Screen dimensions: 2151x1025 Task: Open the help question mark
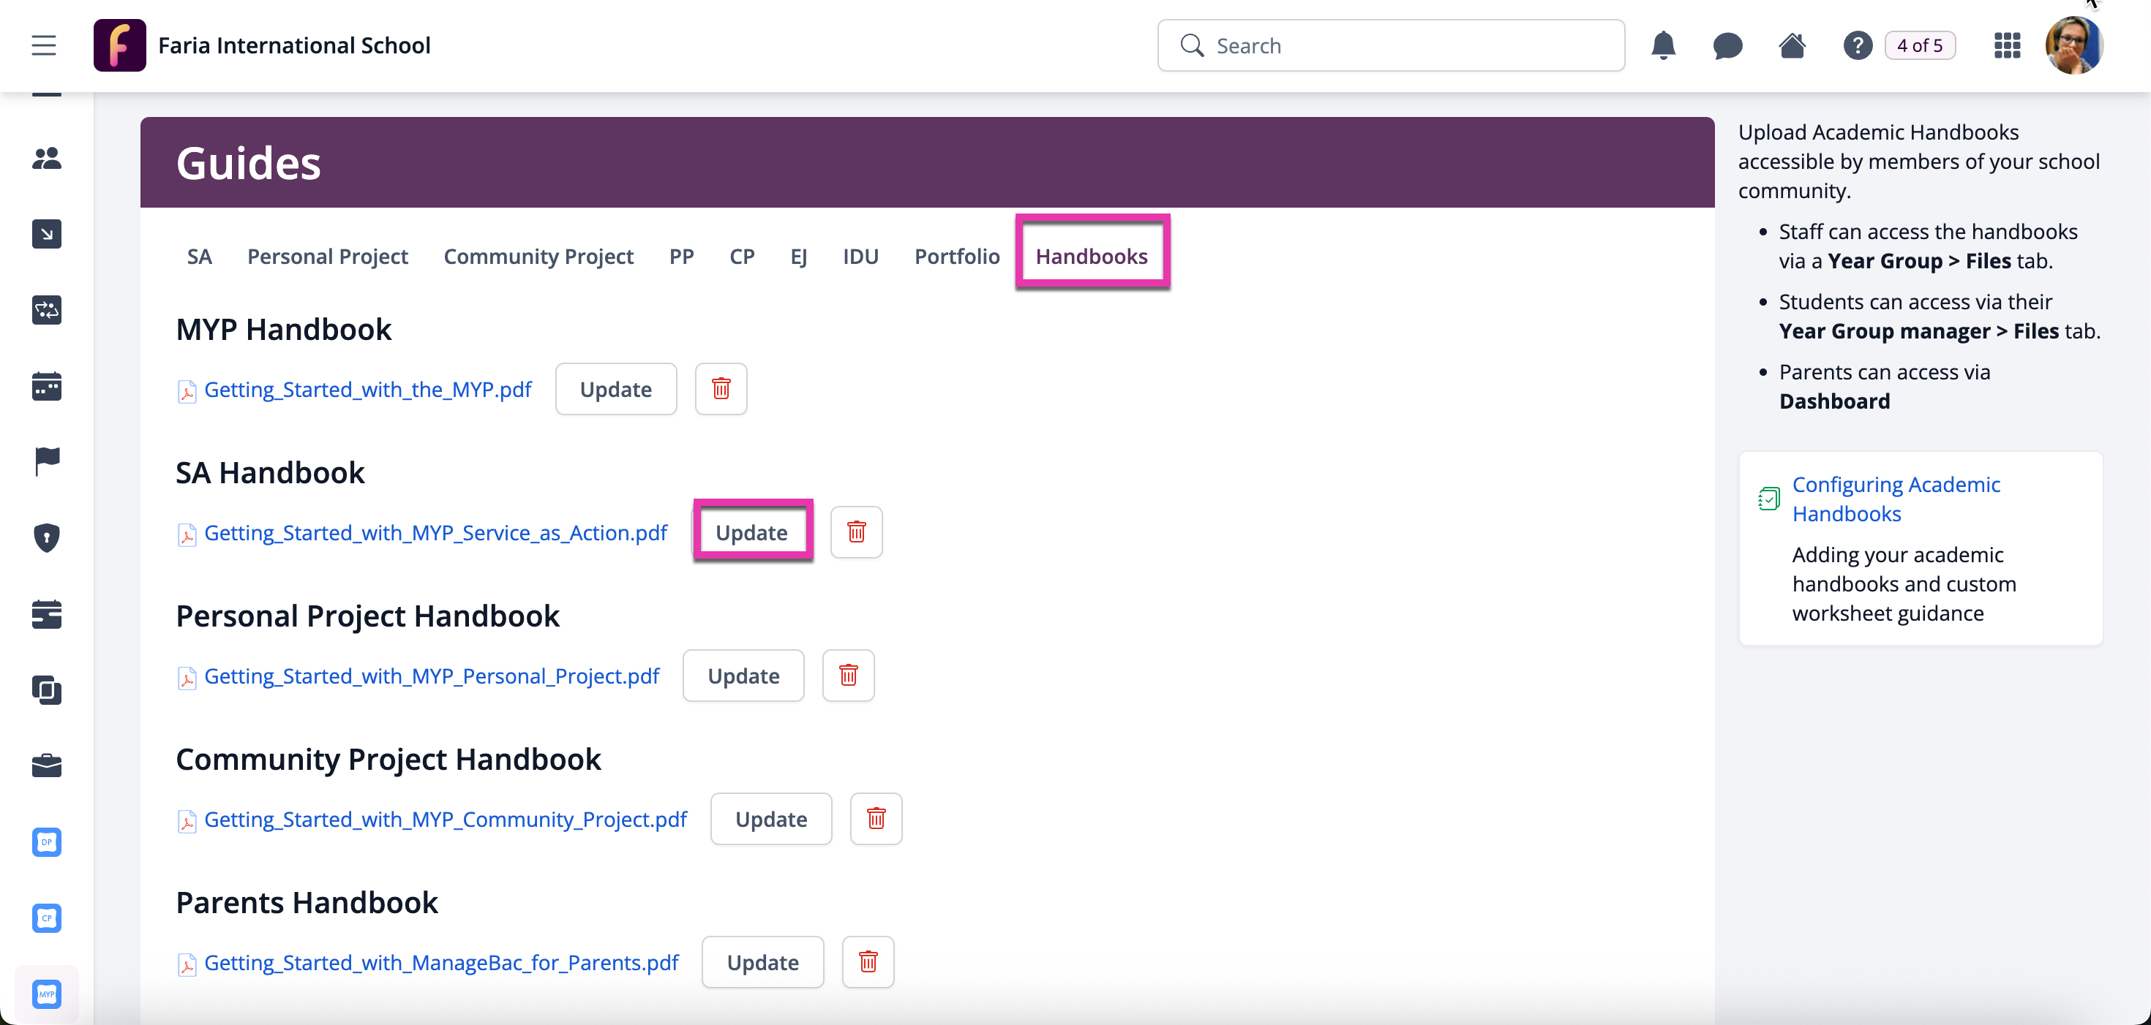pyautogui.click(x=1857, y=45)
